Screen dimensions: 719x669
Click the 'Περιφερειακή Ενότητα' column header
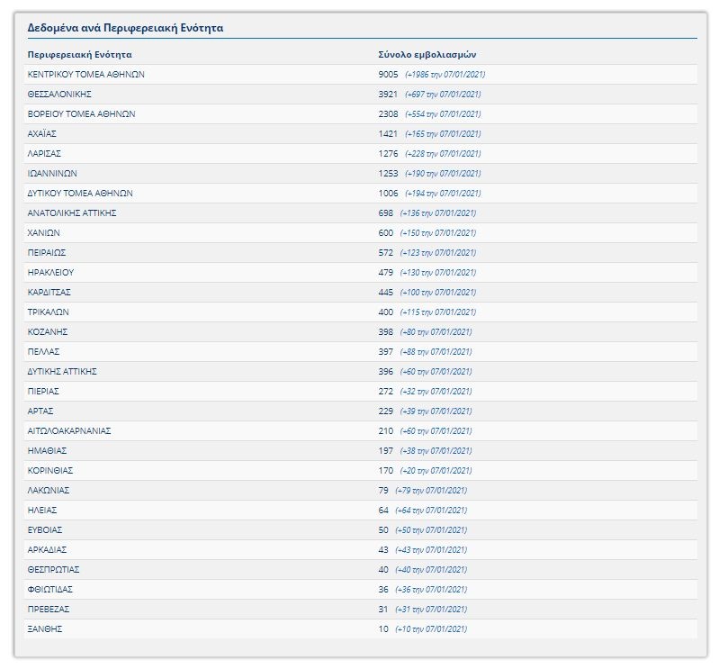point(79,55)
